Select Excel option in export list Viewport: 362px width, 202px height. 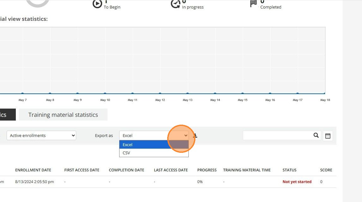154,145
